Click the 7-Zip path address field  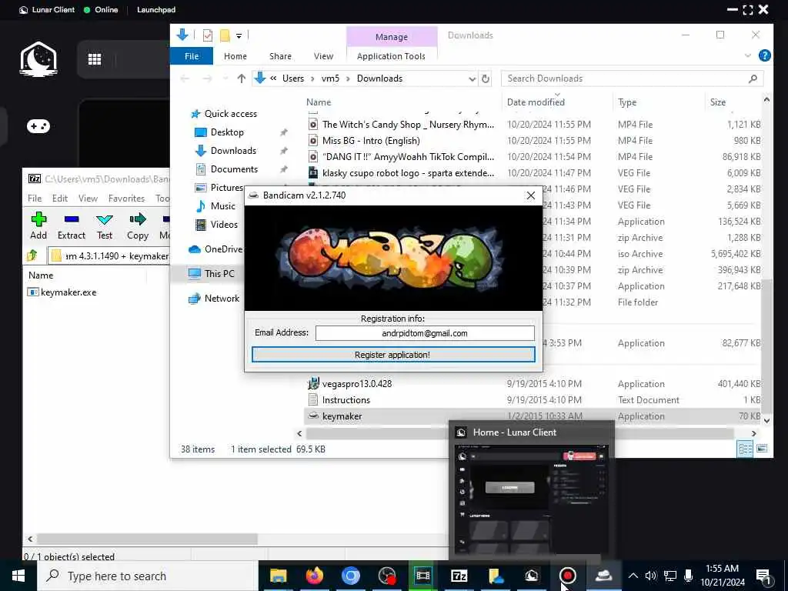coord(109,255)
